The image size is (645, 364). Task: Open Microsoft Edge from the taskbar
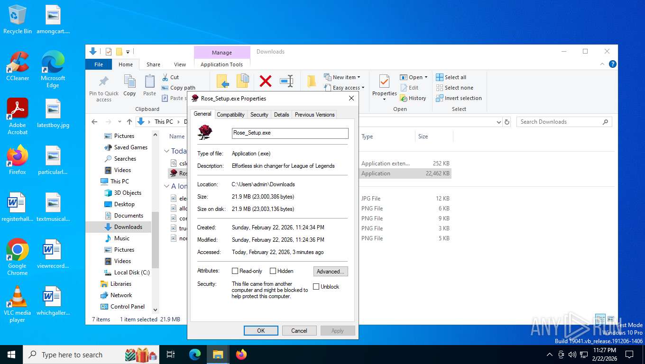pos(195,355)
